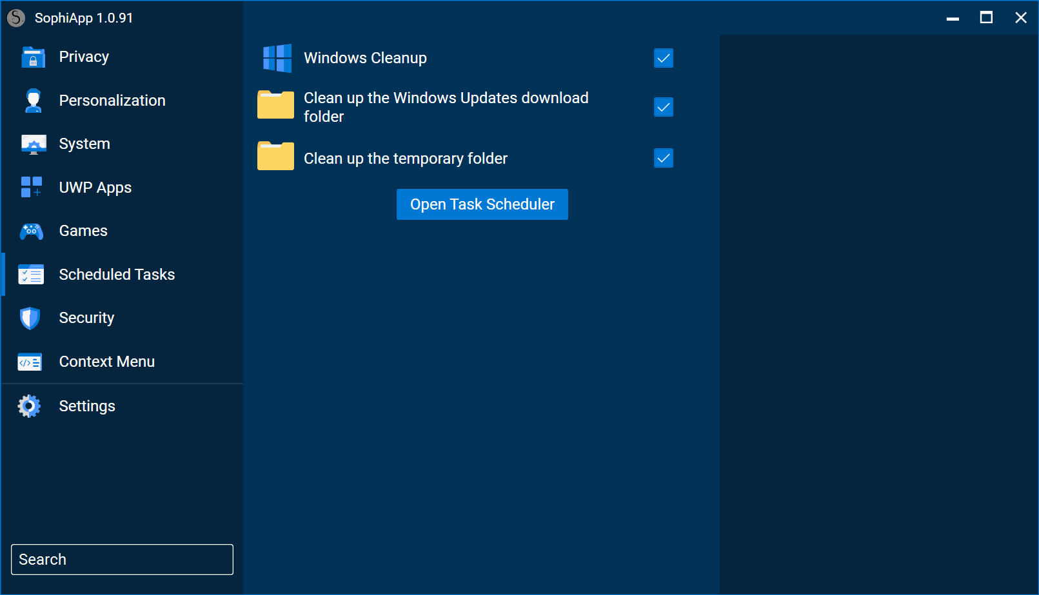This screenshot has height=595, width=1039.
Task: Click the Personalization person icon
Action: [33, 101]
